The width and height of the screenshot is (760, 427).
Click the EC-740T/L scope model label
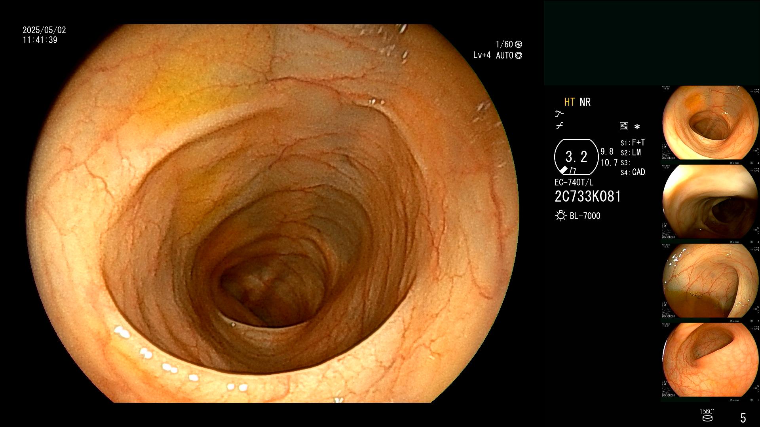574,182
